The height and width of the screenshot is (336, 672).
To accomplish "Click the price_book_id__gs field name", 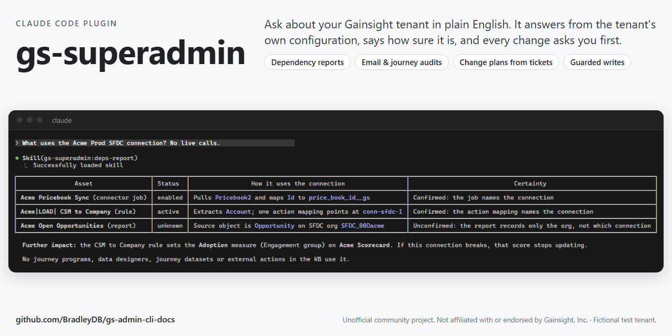I will click(339, 197).
